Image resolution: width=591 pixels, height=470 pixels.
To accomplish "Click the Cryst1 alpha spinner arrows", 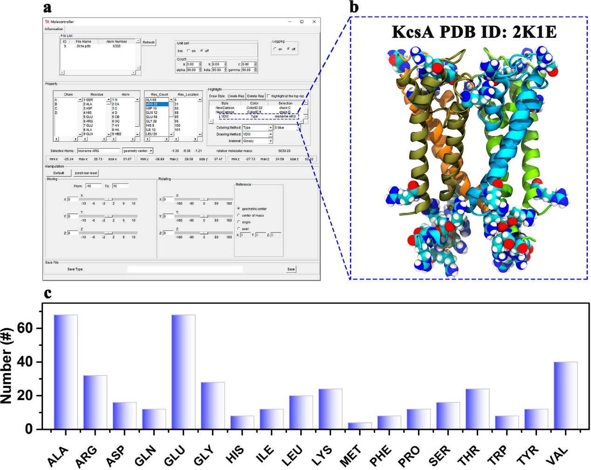I will coord(200,70).
